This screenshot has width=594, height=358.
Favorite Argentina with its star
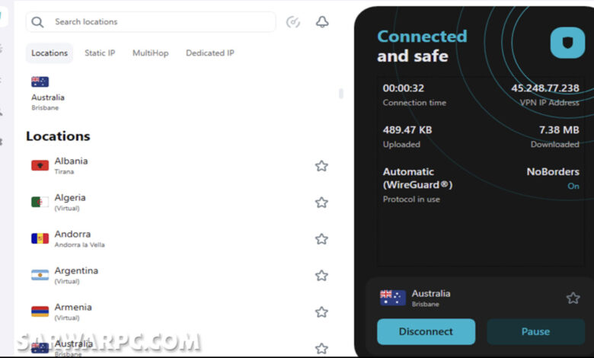coord(321,276)
